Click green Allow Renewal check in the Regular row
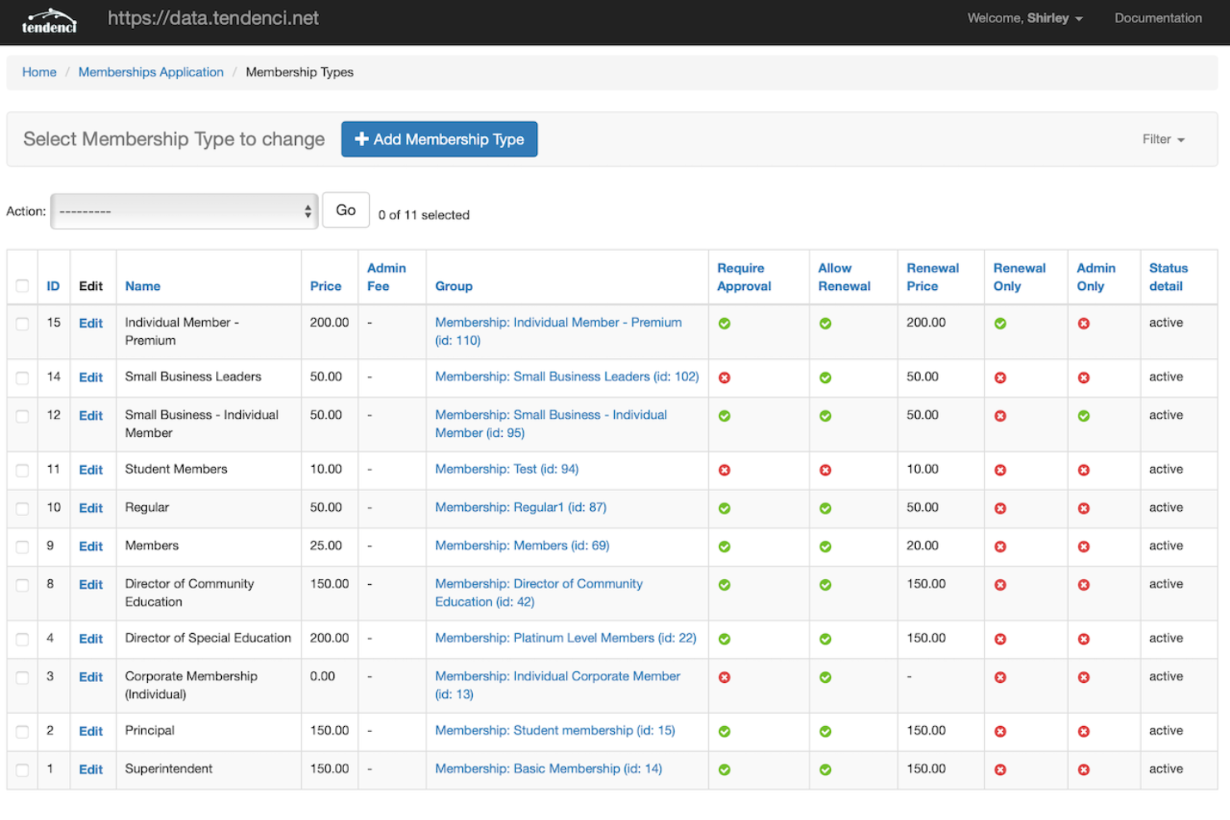Screen dimensions: 1230x820 click(x=824, y=508)
